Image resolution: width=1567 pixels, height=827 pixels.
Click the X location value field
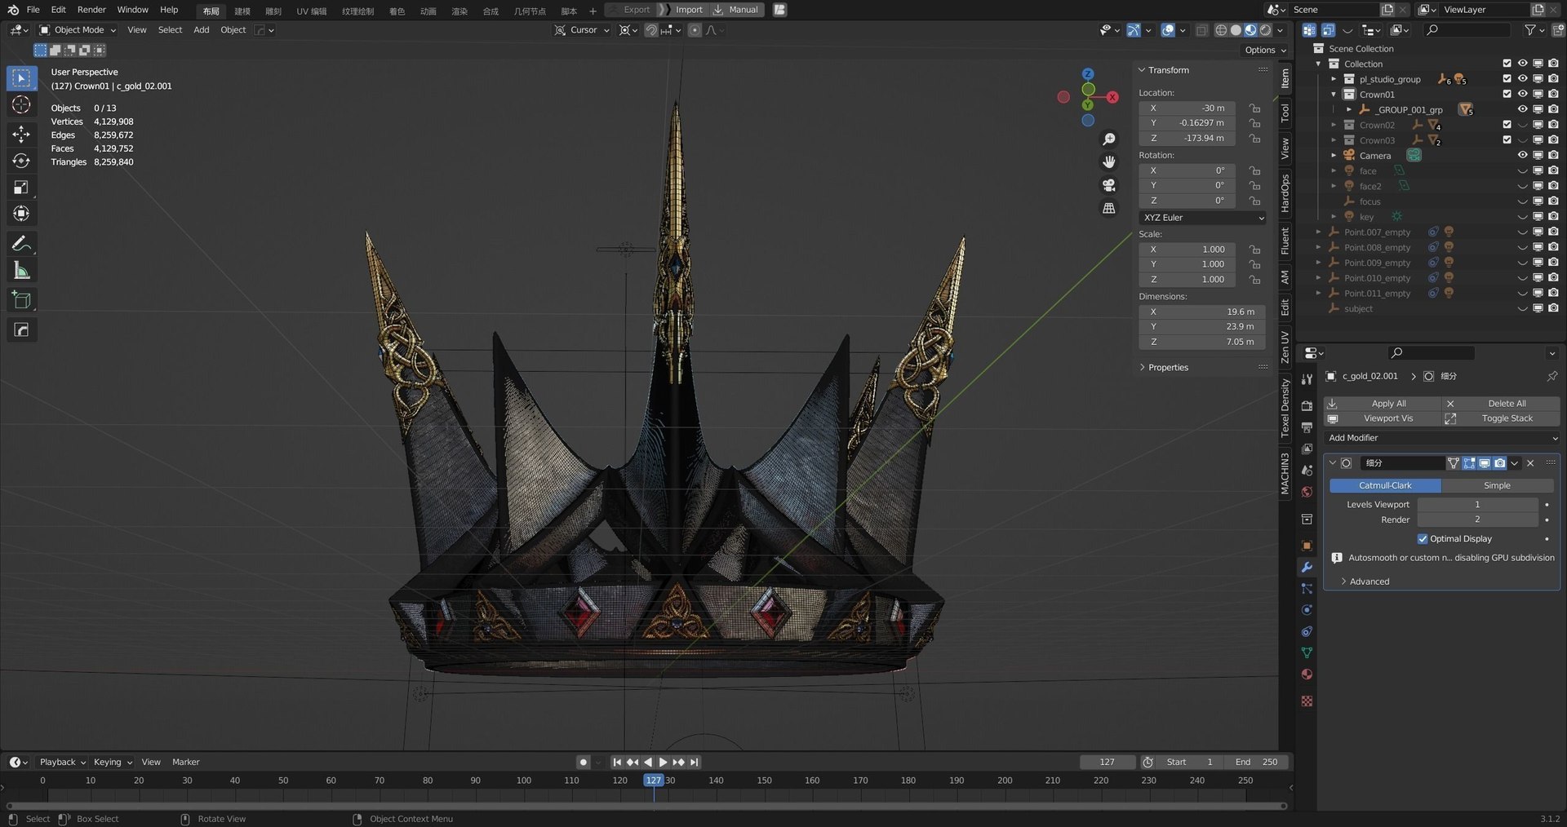1187,108
